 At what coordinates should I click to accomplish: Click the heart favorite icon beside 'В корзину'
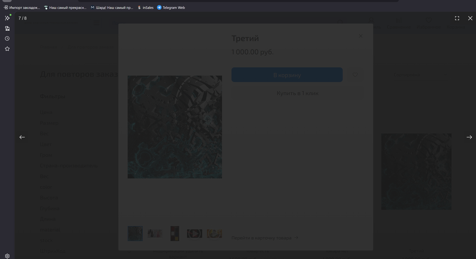[355, 75]
